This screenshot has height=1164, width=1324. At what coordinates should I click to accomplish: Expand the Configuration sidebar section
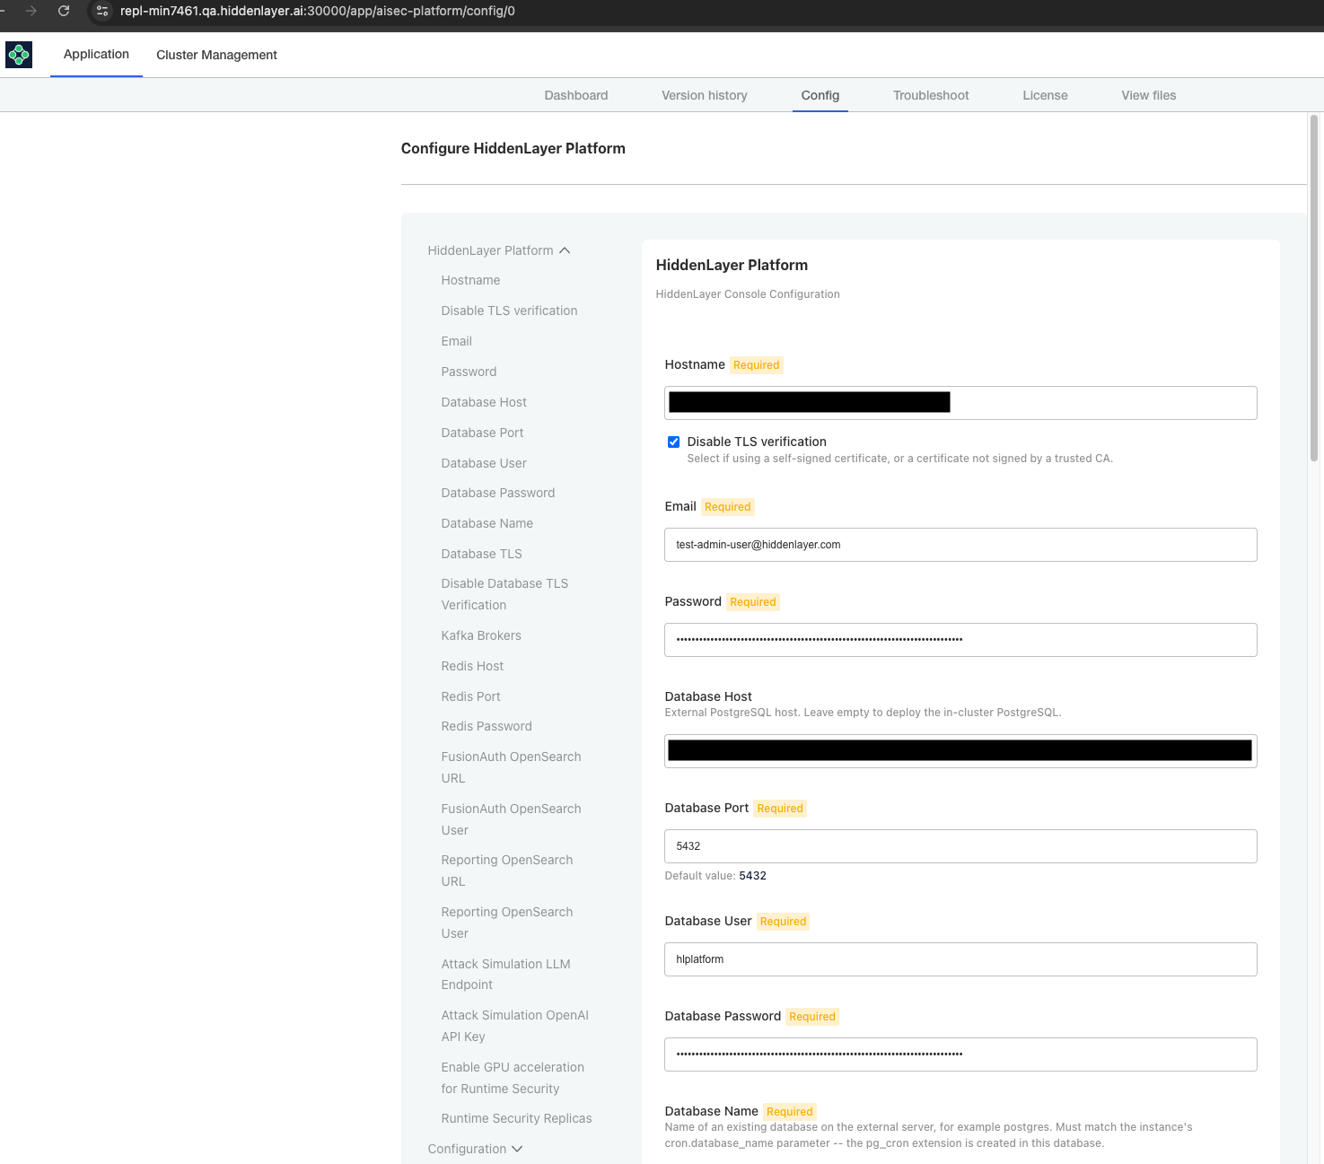[475, 1149]
